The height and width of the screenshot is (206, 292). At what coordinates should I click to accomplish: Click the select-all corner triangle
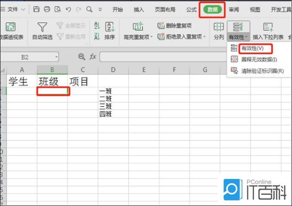3,70
